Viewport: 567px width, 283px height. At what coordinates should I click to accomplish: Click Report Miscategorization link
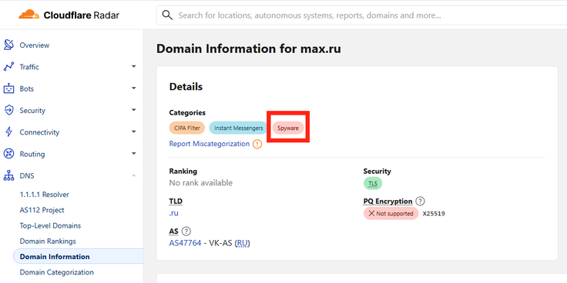tap(210, 144)
